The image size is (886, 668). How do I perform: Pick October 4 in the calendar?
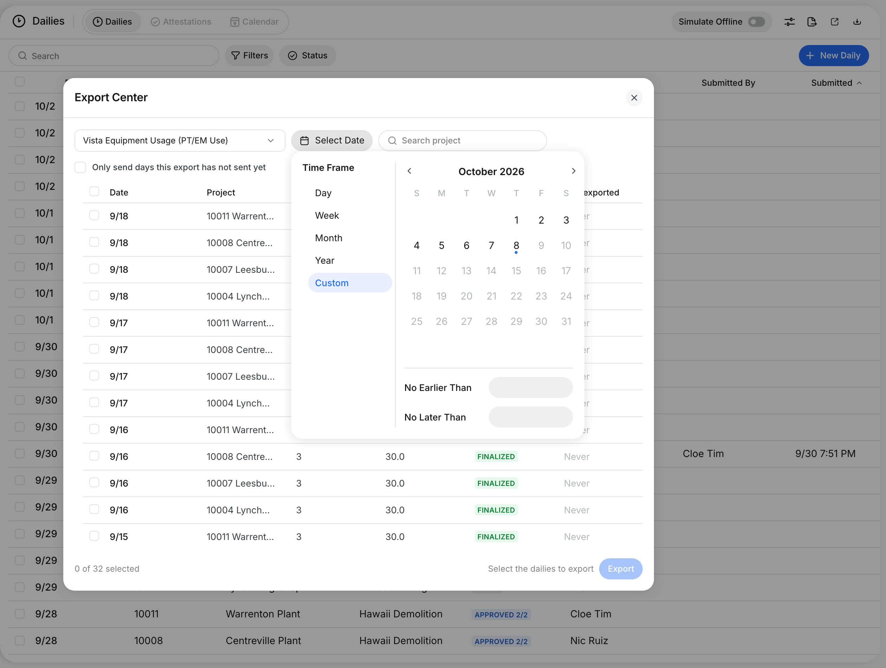tap(417, 245)
